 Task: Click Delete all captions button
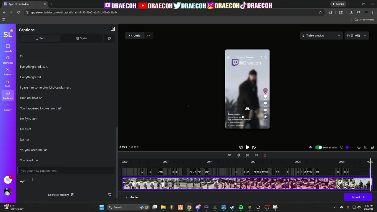[x=61, y=195]
